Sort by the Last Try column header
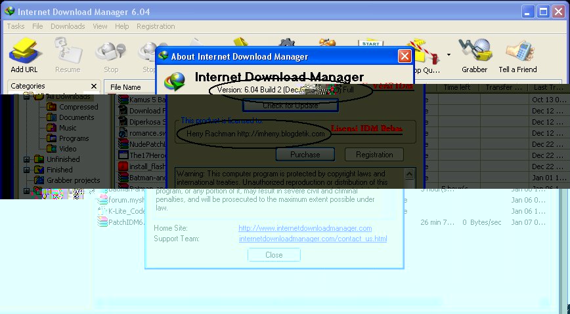Viewport: 570px width, 314px height. tap(549, 87)
